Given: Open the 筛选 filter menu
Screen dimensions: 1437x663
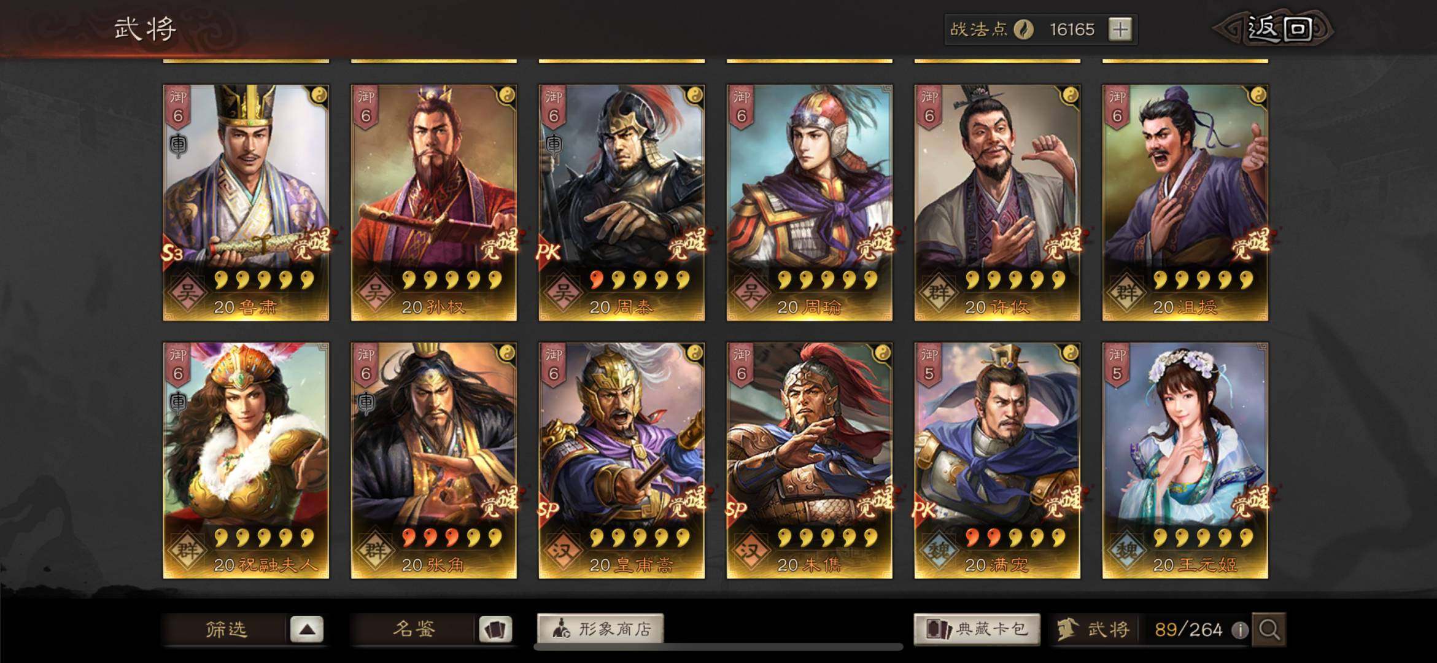Looking at the screenshot, I should click(x=226, y=630).
